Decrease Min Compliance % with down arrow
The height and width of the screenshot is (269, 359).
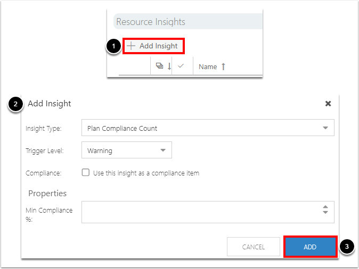[x=325, y=212]
